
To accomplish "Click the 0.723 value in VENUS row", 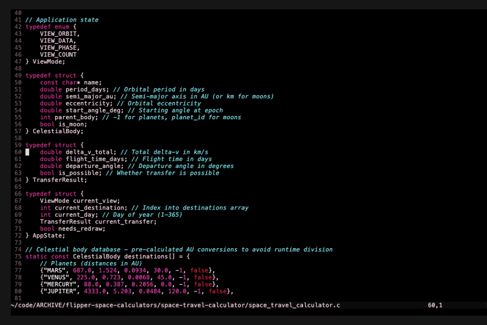I will click(x=111, y=277).
